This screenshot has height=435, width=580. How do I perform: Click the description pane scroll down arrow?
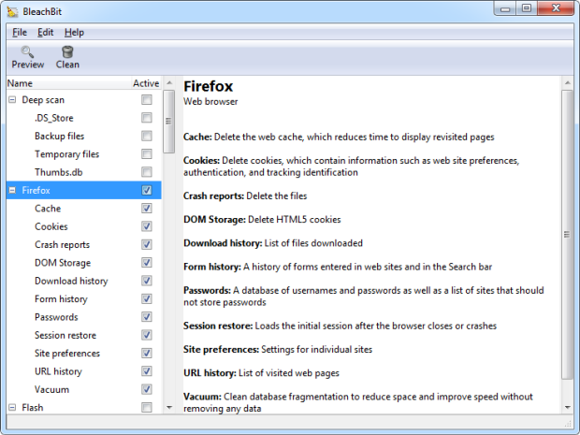coord(567,408)
